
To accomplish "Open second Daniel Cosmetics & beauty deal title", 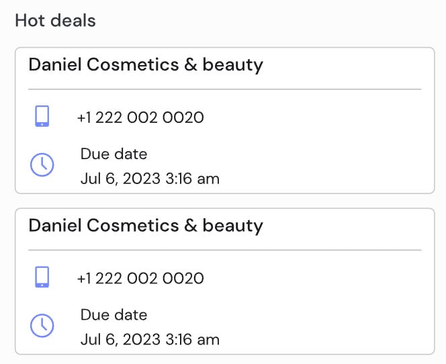I will point(146,226).
